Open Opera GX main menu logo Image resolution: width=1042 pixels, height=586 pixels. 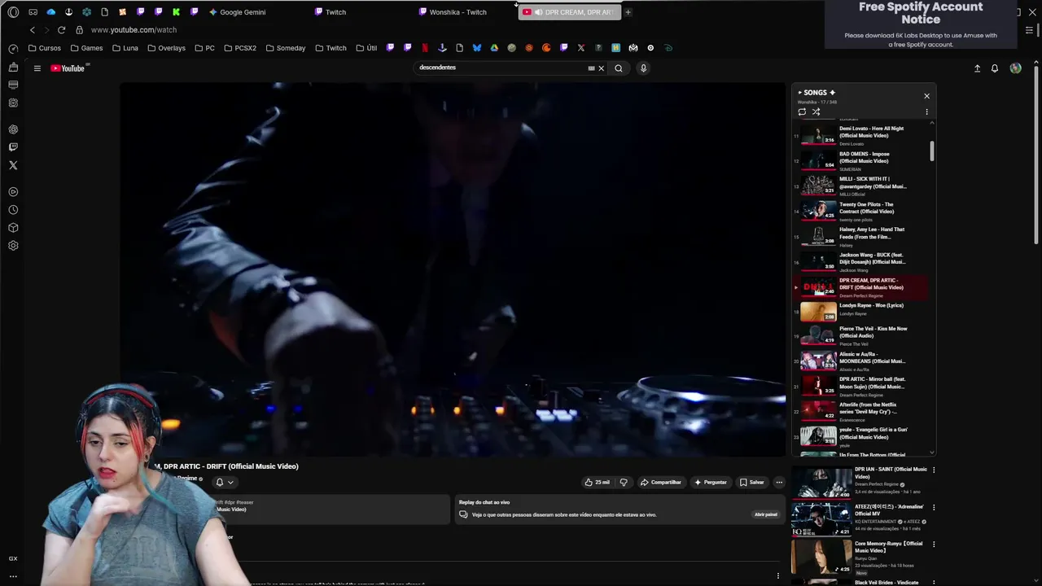[x=13, y=12]
